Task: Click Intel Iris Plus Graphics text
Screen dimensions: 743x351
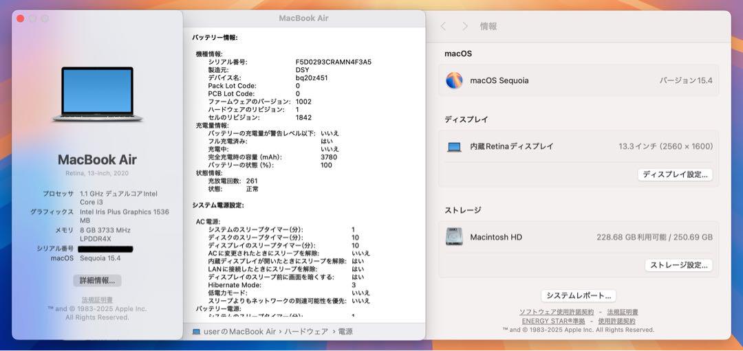Action: pos(125,216)
